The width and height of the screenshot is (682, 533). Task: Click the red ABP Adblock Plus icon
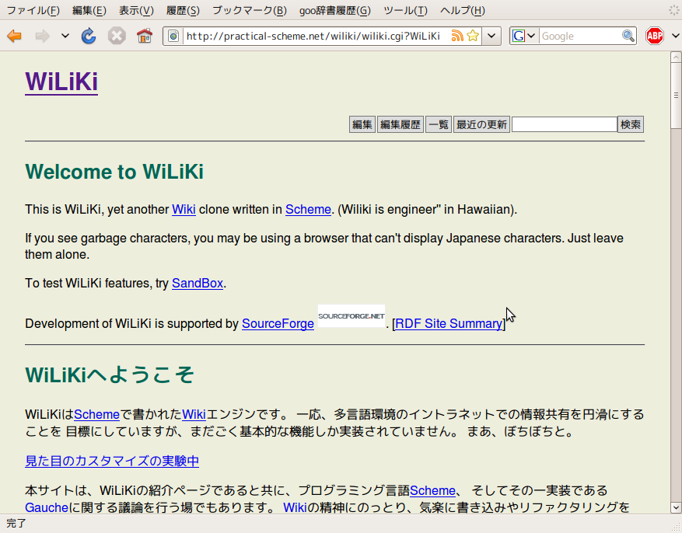pos(655,36)
